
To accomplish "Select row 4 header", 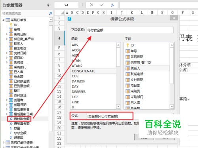I will tap(59, 38).
